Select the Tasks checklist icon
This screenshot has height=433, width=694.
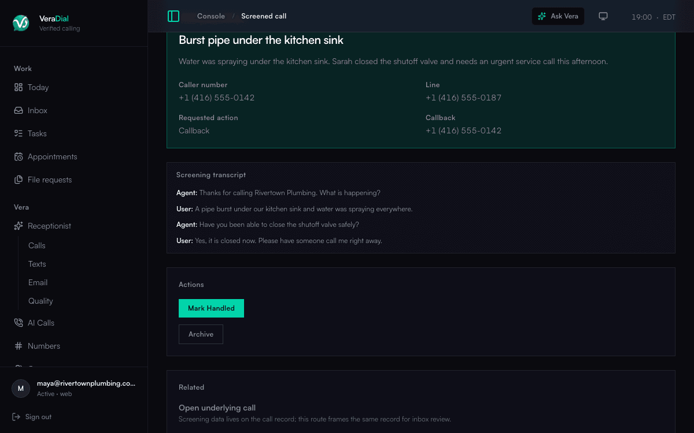tap(19, 133)
